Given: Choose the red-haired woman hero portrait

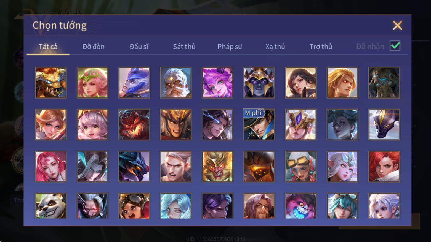Looking at the screenshot, I should (x=384, y=166).
